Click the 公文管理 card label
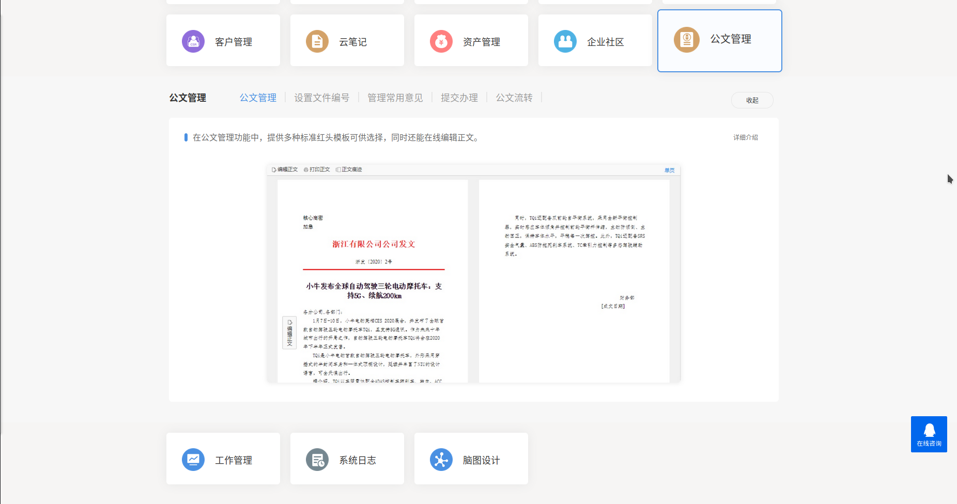This screenshot has width=957, height=504. [731, 39]
